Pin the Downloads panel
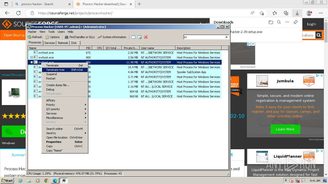Screen dimensions: 328x184 [295, 22]
